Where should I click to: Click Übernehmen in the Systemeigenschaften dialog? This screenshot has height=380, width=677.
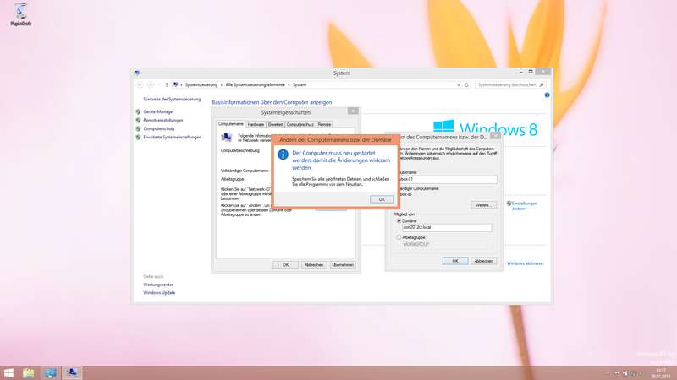click(x=343, y=264)
